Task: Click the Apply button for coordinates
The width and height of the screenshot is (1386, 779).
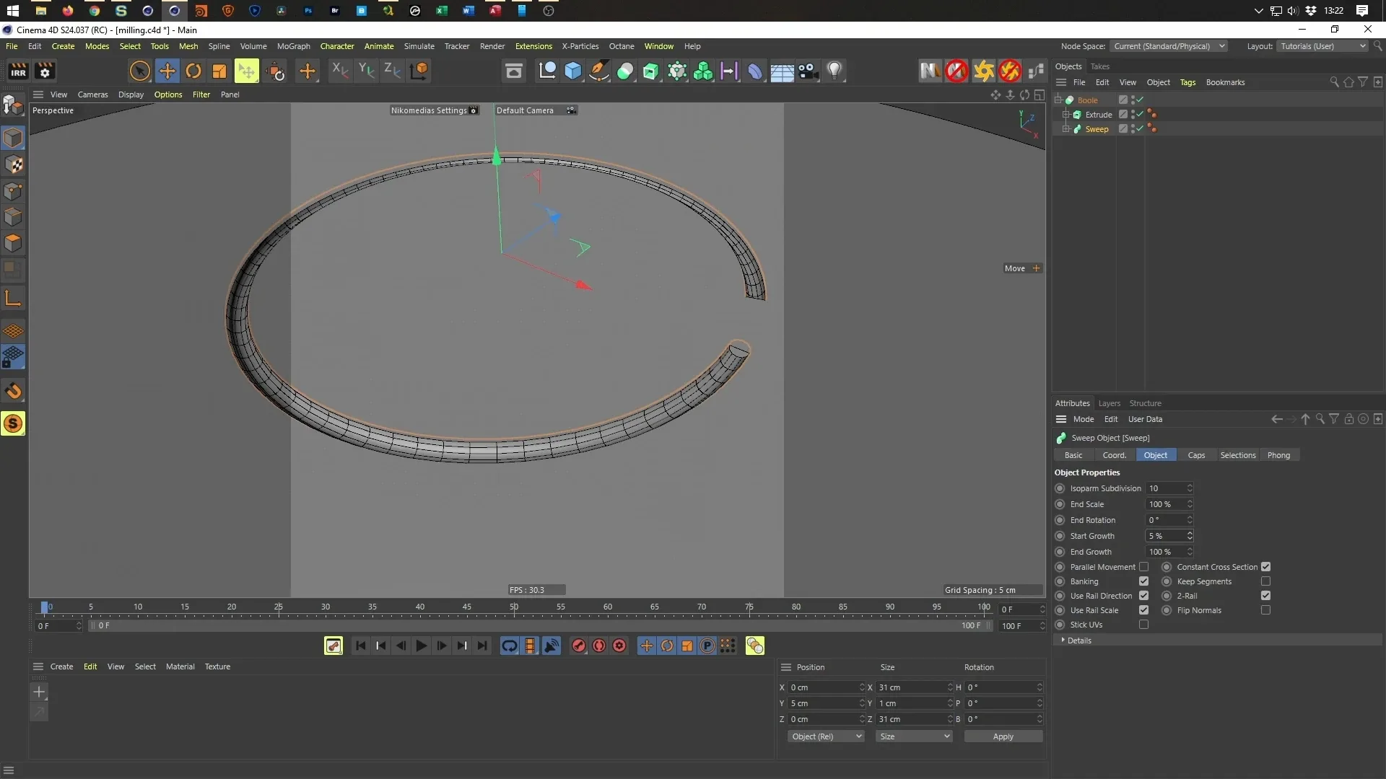Action: [x=1003, y=736]
